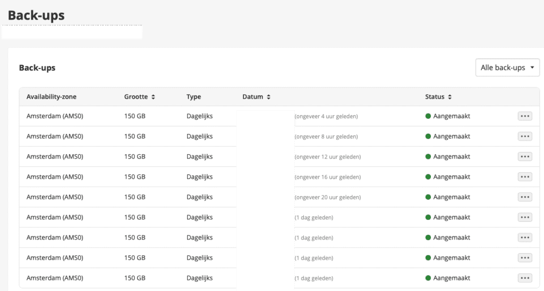The image size is (544, 291).
Task: Click the Availability-zone column header
Action: [x=52, y=97]
